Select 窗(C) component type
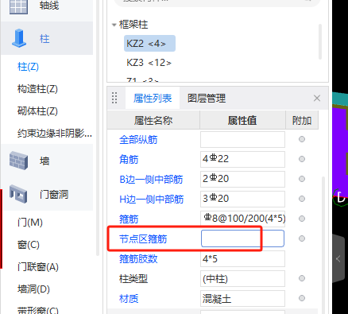The width and height of the screenshot is (348, 314). point(29,244)
